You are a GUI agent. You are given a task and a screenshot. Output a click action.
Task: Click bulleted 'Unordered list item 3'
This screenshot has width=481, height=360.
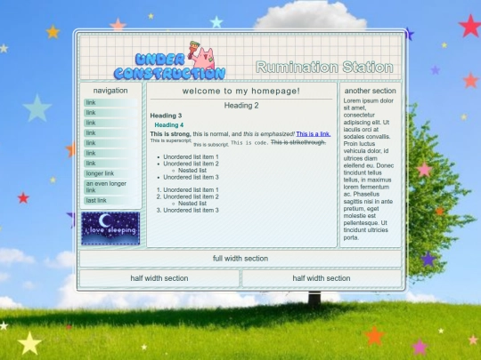tap(191, 177)
